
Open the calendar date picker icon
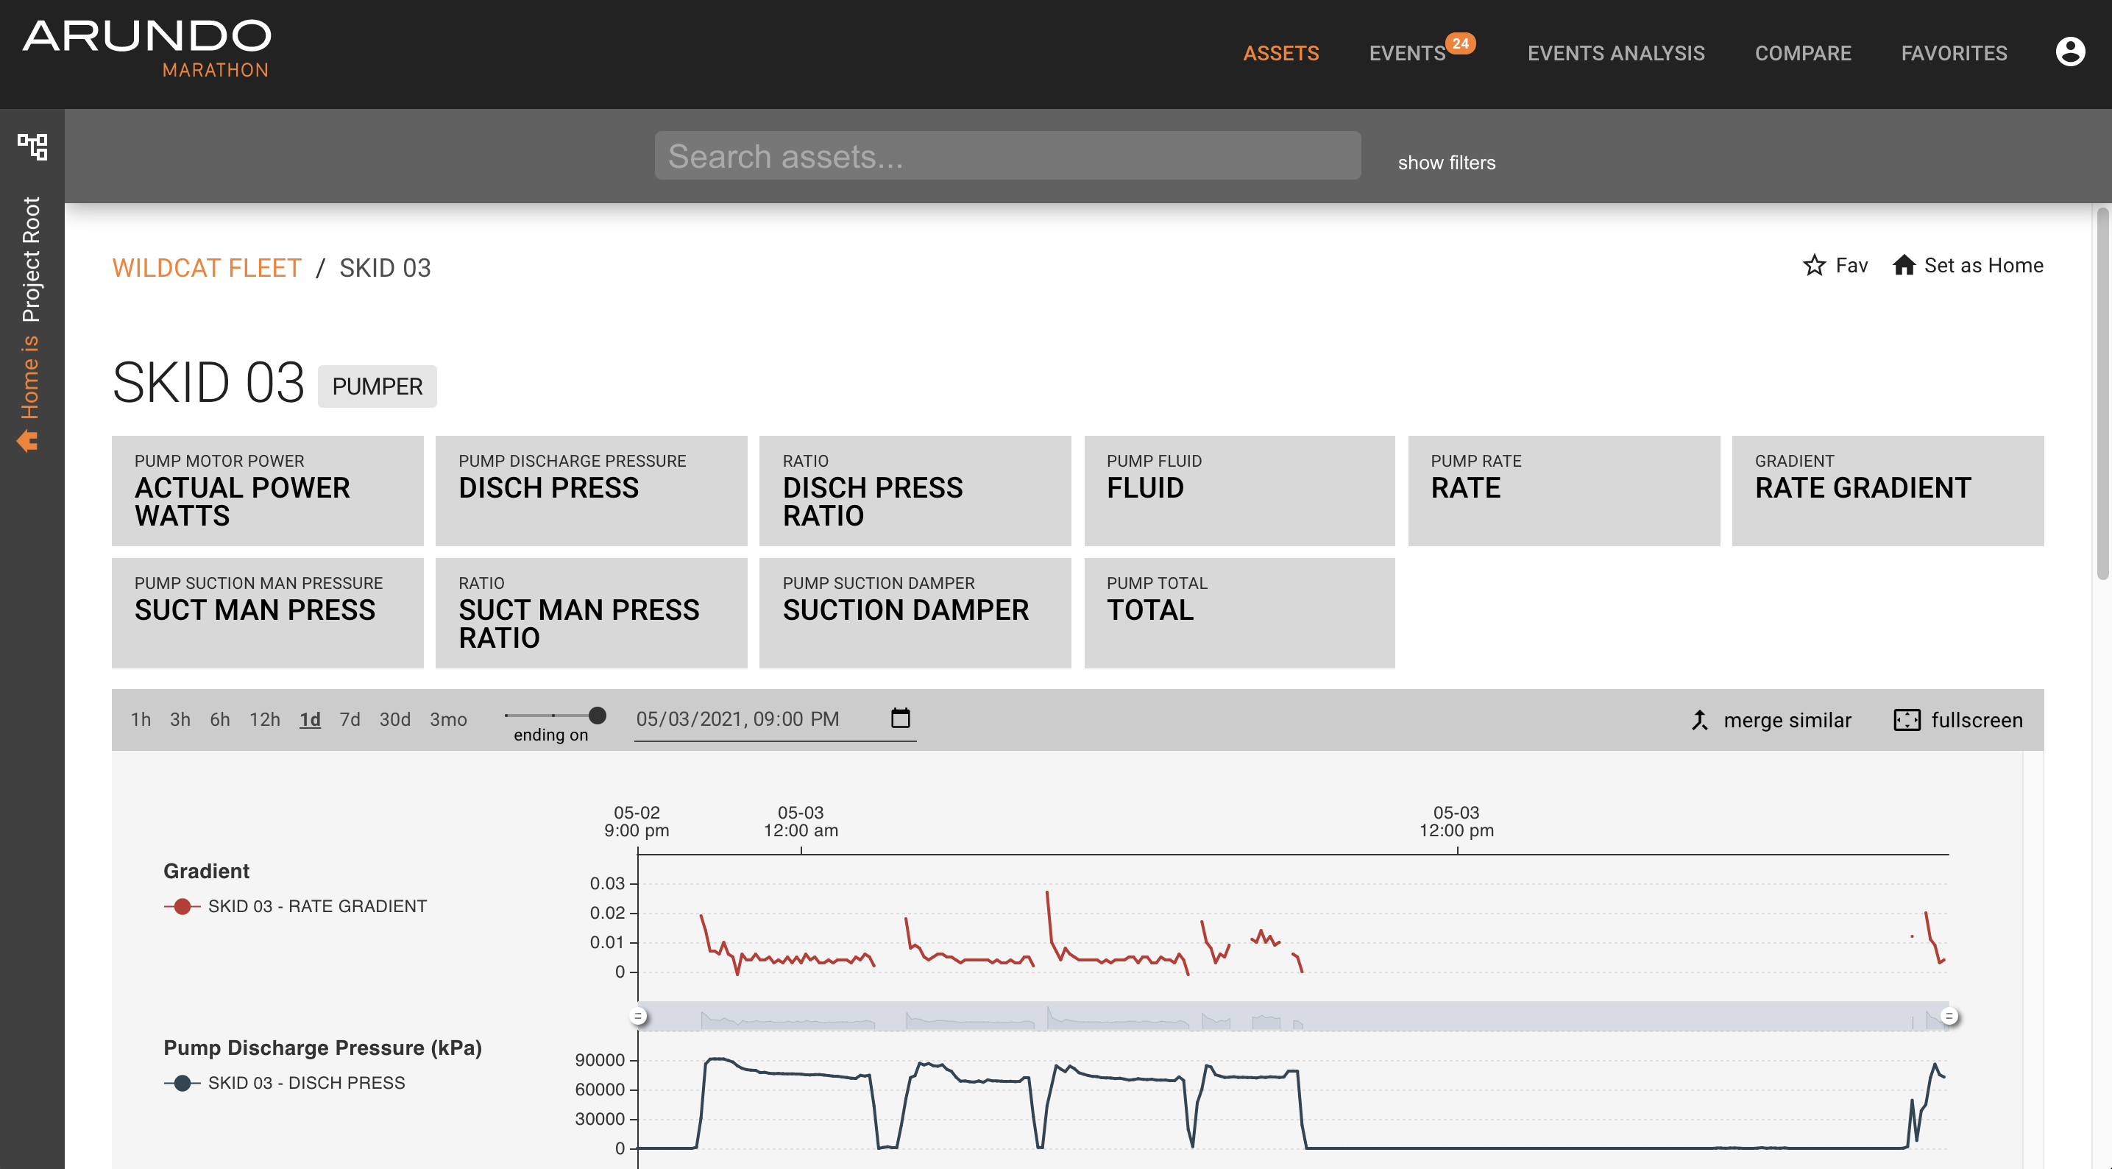pos(900,718)
